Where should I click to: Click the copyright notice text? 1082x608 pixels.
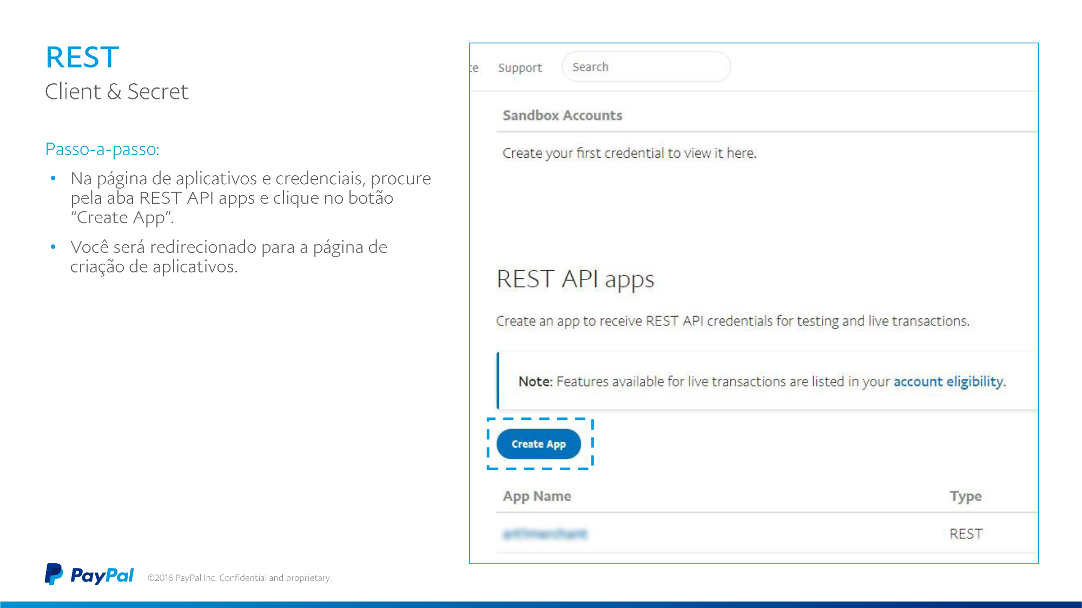[239, 578]
